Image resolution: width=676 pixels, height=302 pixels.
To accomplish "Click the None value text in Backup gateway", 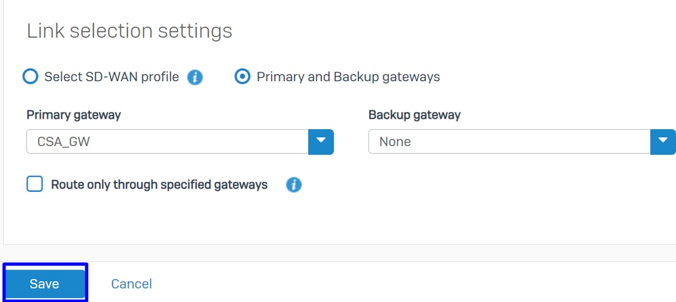I will (x=395, y=141).
